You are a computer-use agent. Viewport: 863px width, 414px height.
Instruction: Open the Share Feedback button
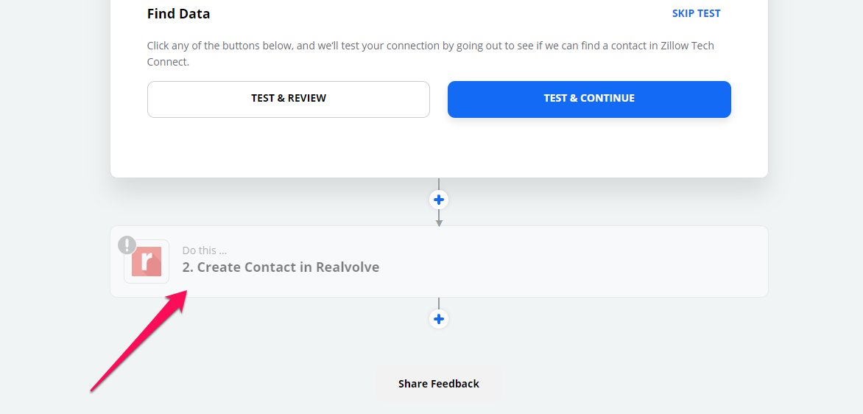pos(439,384)
